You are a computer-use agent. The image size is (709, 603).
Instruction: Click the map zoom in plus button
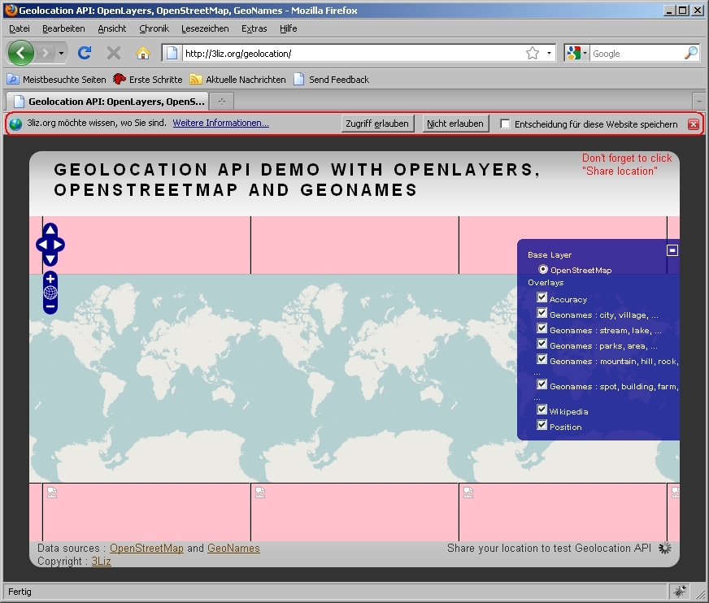tap(50, 279)
